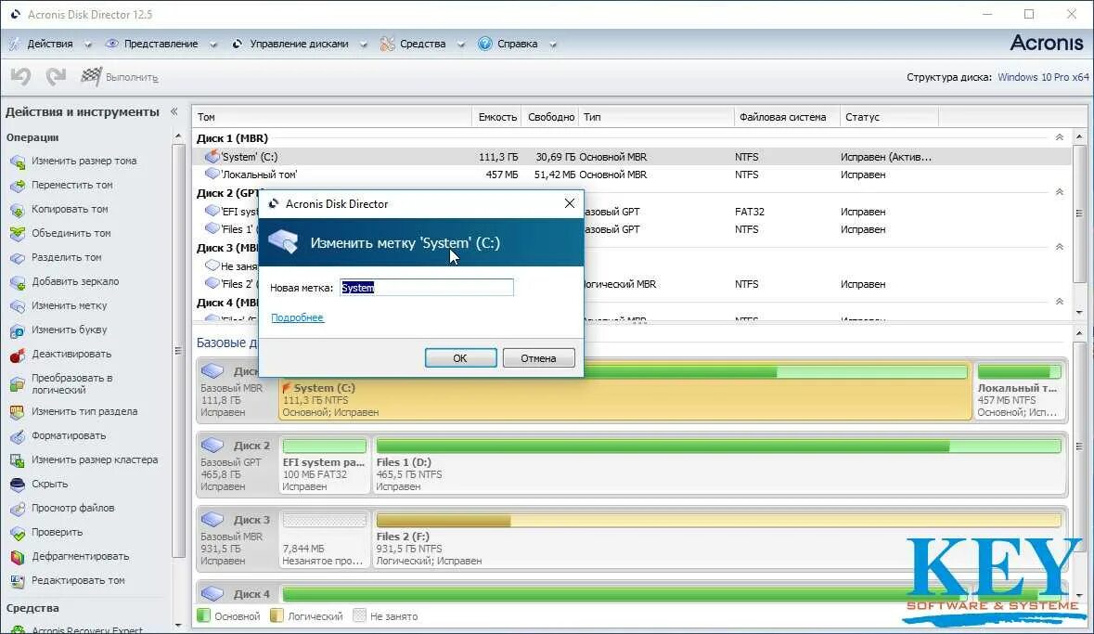The width and height of the screenshot is (1094, 634).
Task: Click the undo arrow icon
Action: pos(19,76)
